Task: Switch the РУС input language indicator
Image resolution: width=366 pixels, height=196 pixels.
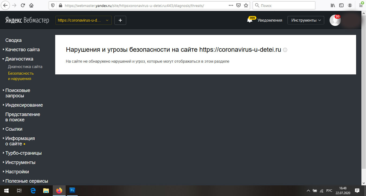Action: [329, 191]
